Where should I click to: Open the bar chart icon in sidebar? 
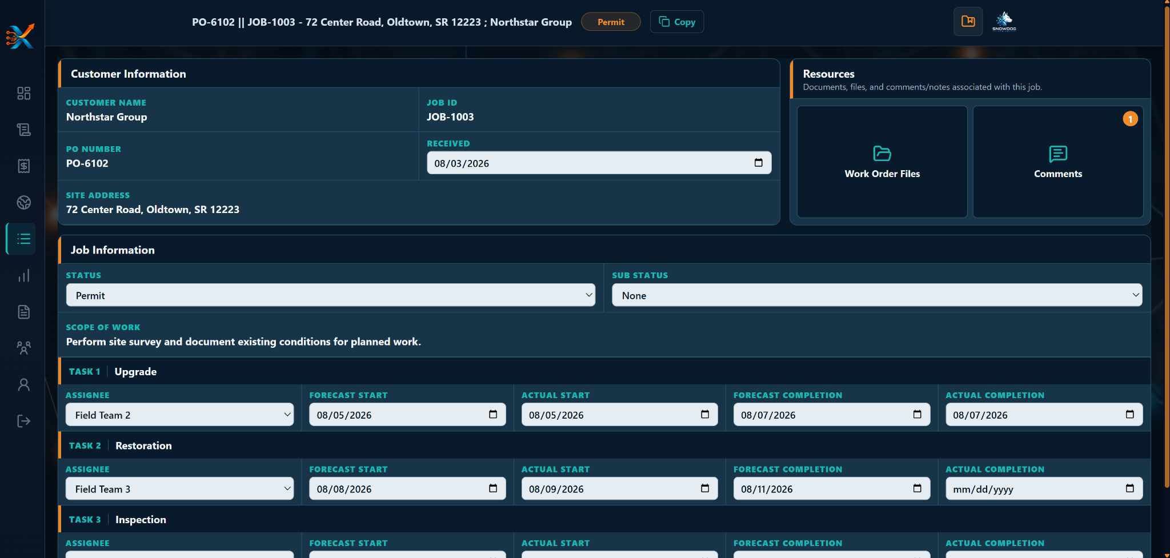[23, 276]
